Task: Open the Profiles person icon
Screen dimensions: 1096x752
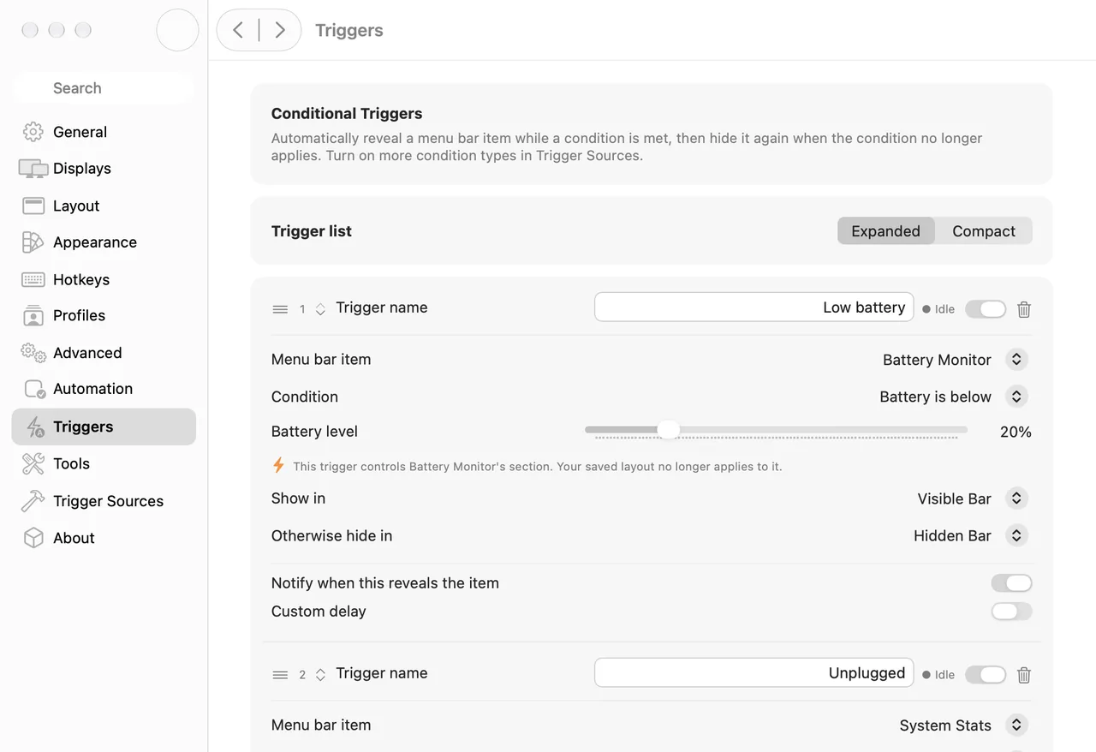Action: pyautogui.click(x=33, y=316)
